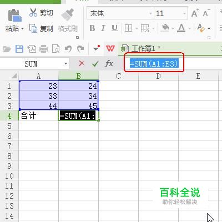Select column A header
Image resolution: width=222 pixels, height=222 pixels.
coord(38,76)
